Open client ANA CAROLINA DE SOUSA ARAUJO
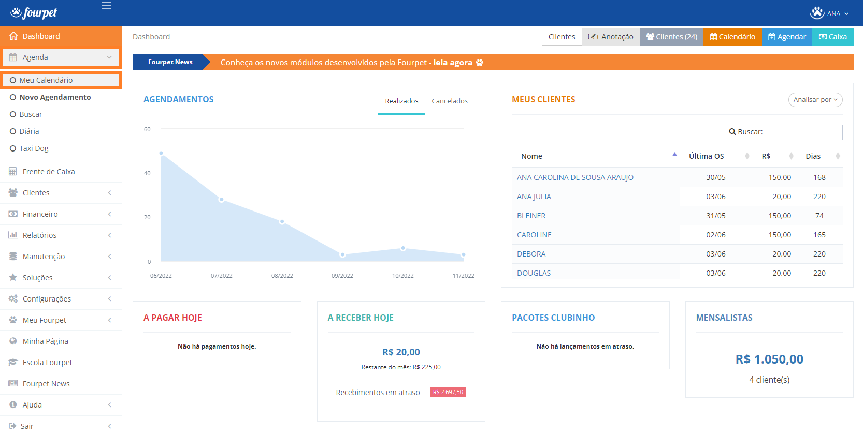 pyautogui.click(x=575, y=177)
